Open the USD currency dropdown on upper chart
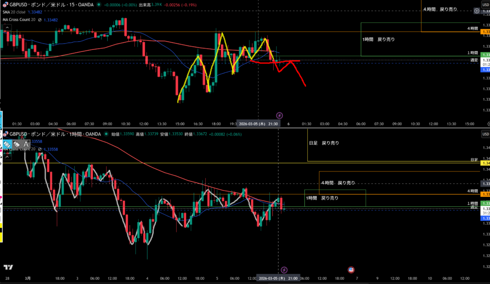Image resolution: width=490 pixels, height=284 pixels. tap(483, 4)
